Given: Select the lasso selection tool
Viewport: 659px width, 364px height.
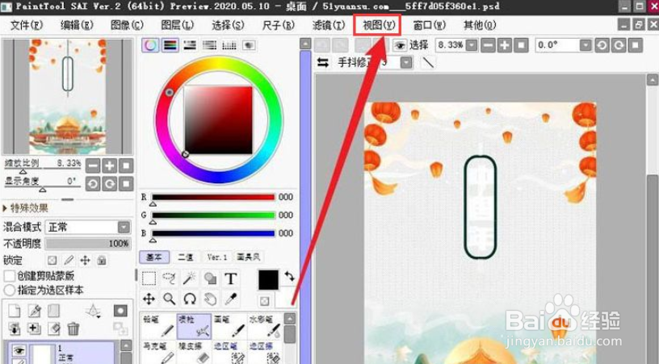Looking at the screenshot, I should 170,278.
